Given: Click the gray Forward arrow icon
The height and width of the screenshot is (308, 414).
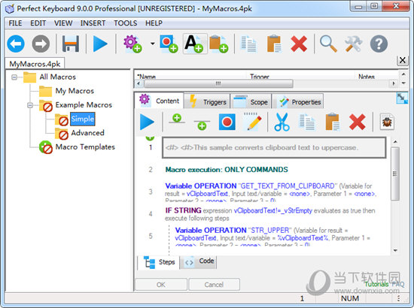Looking at the screenshot, I should pyautogui.click(x=41, y=44).
